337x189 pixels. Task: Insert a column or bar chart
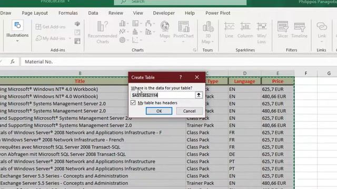[122, 23]
